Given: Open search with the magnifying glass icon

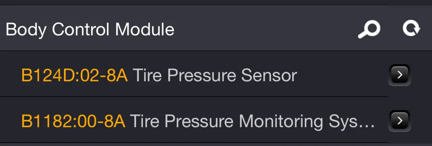Looking at the screenshot, I should [x=369, y=30].
